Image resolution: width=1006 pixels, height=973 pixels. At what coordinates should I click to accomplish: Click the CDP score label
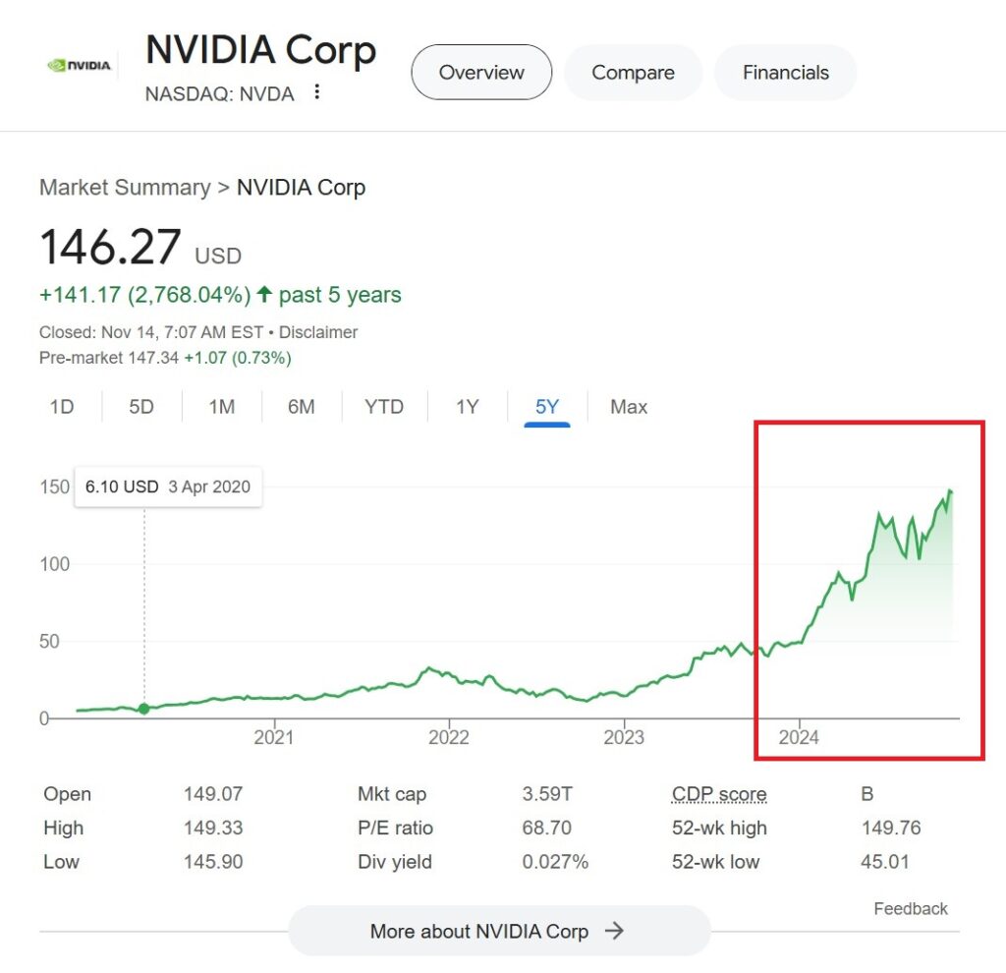click(x=719, y=794)
